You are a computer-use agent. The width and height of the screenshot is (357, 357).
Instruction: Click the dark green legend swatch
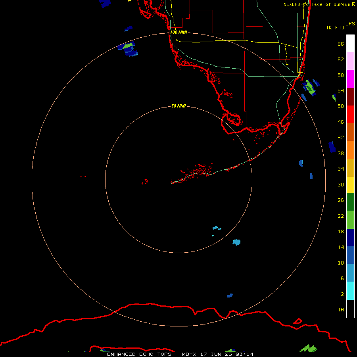point(350,202)
